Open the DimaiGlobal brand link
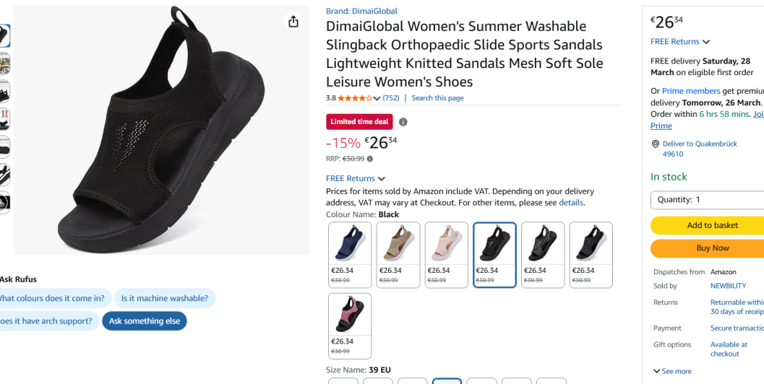The width and height of the screenshot is (764, 384). tap(361, 11)
